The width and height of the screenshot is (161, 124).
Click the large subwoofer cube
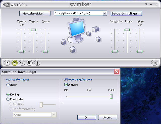pos(96,29)
